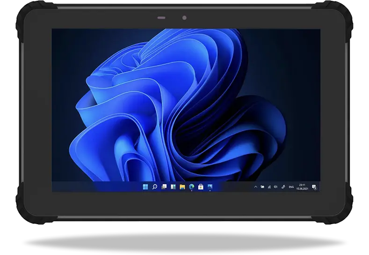Open the Photos app on taskbar

(x=210, y=187)
